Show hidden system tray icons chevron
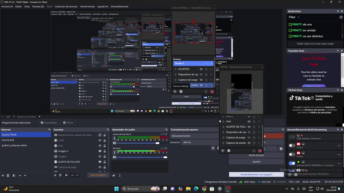The height and width of the screenshot is (193, 344). click(286, 189)
